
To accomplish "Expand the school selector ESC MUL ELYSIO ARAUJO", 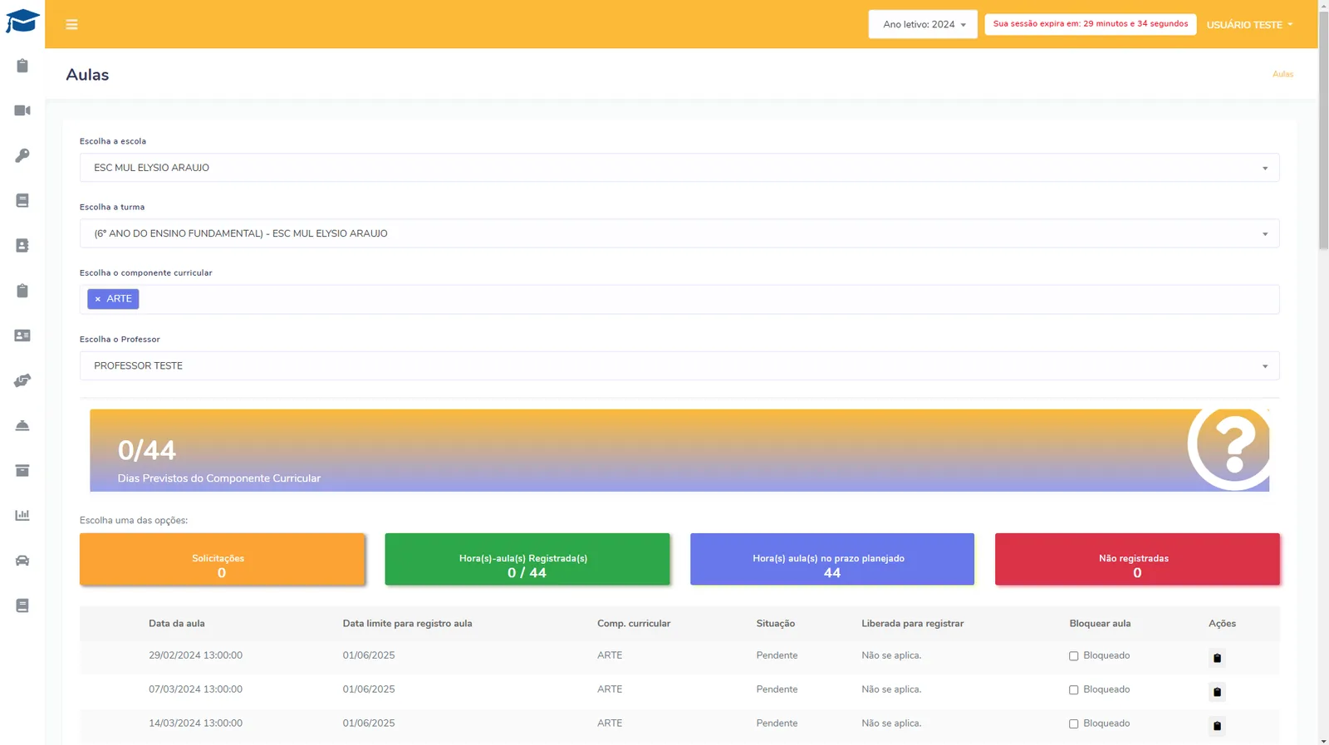I will click(x=679, y=168).
